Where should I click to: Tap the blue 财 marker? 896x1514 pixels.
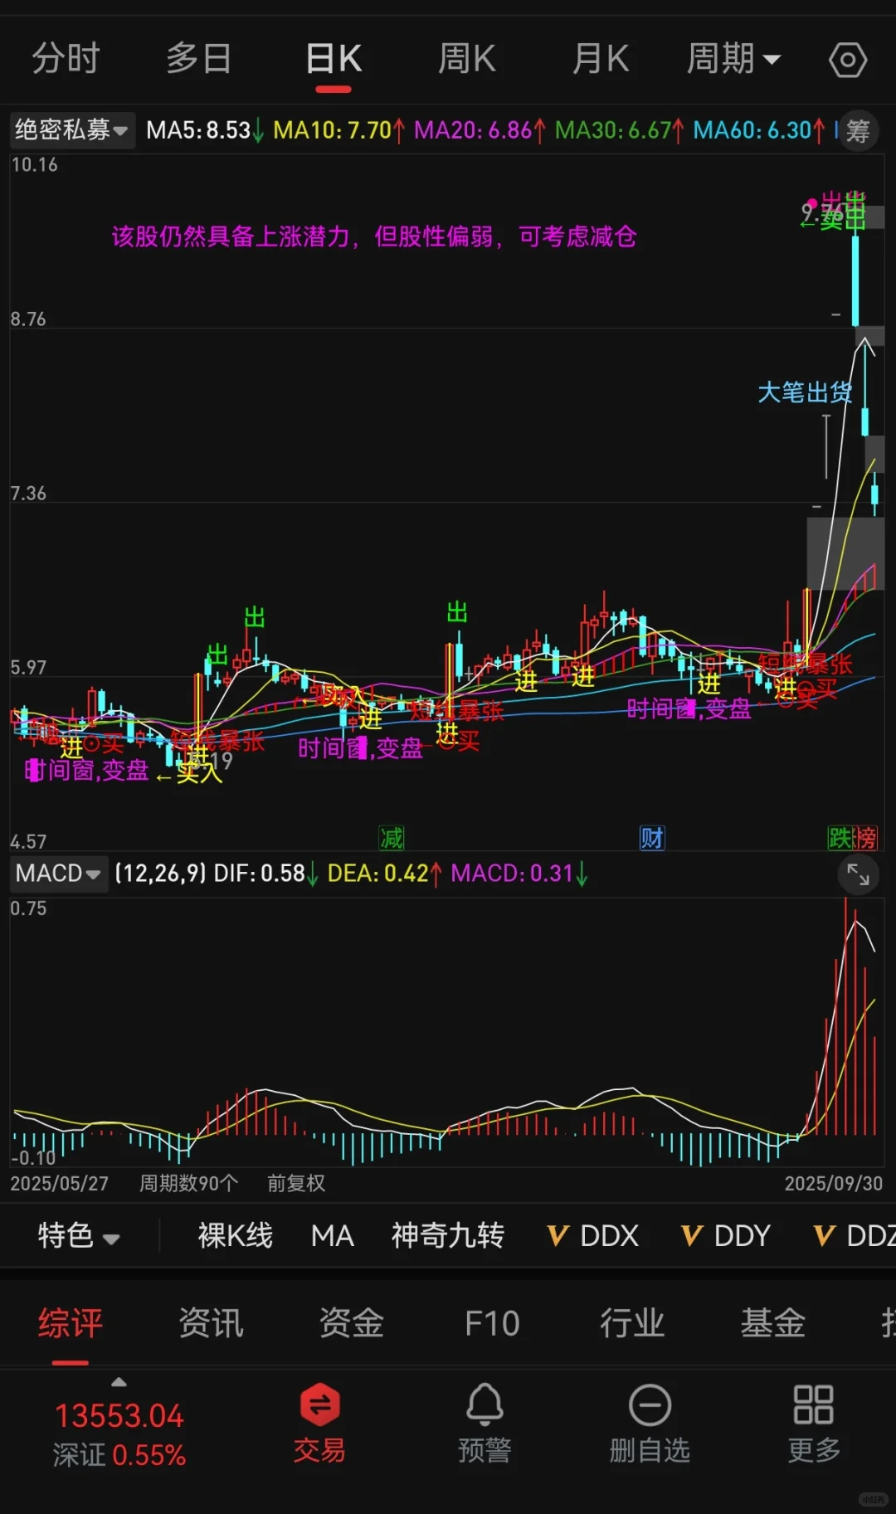(x=651, y=838)
